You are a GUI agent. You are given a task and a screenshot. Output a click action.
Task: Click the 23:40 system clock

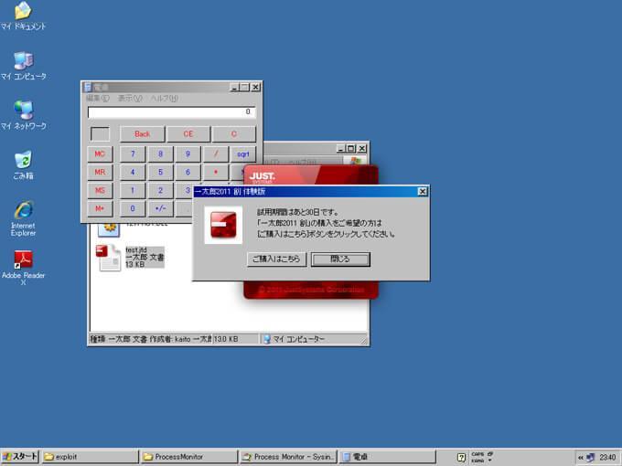tap(607, 457)
